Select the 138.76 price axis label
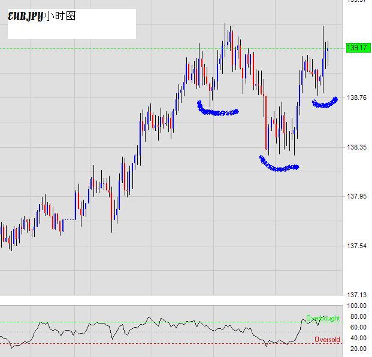 pyautogui.click(x=356, y=97)
